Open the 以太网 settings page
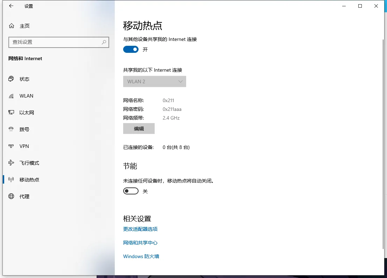The height and width of the screenshot is (278, 387). pos(27,113)
